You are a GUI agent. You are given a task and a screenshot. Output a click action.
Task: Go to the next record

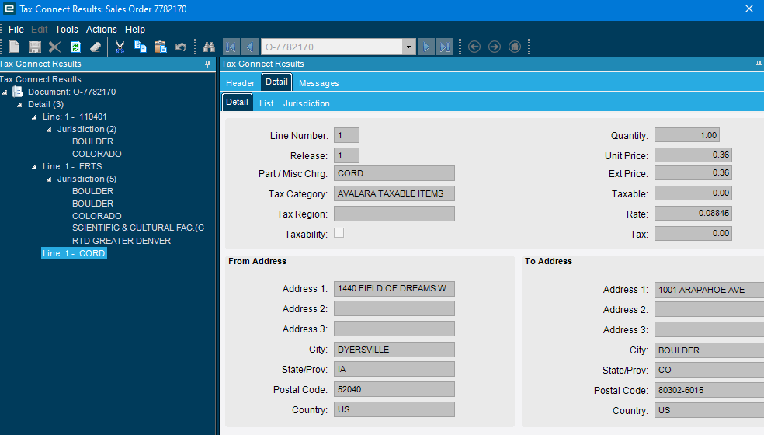(x=426, y=47)
